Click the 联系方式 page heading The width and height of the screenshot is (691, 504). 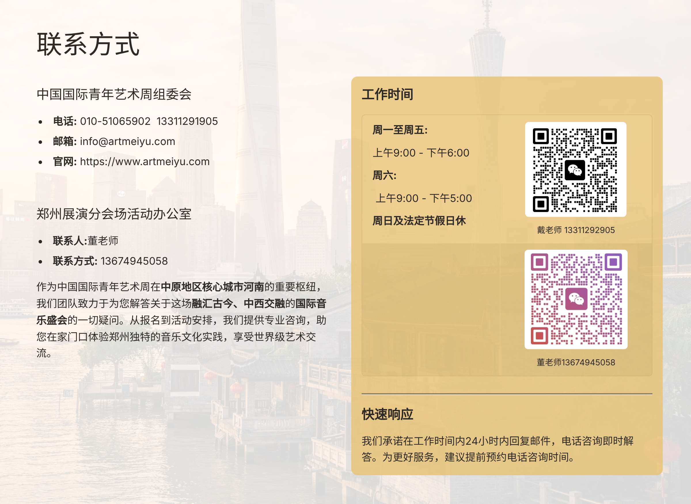coord(88,44)
